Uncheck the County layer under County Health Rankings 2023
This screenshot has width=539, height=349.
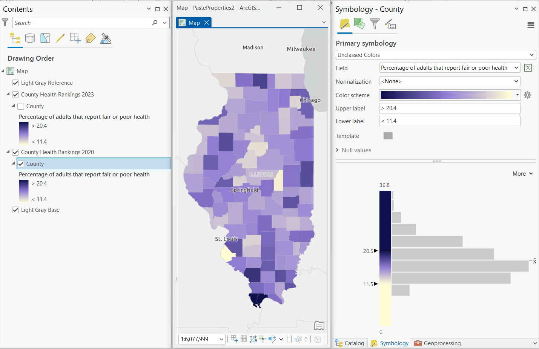coord(21,106)
